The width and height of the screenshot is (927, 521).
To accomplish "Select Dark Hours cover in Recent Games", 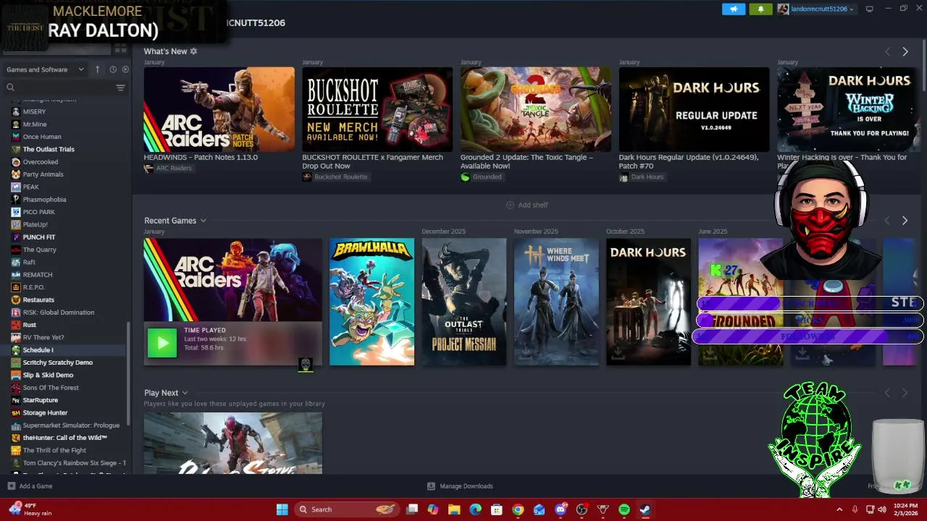I will 648,302.
